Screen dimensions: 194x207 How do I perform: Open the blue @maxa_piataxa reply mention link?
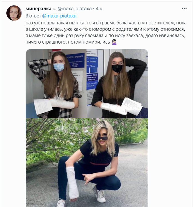click(x=59, y=16)
